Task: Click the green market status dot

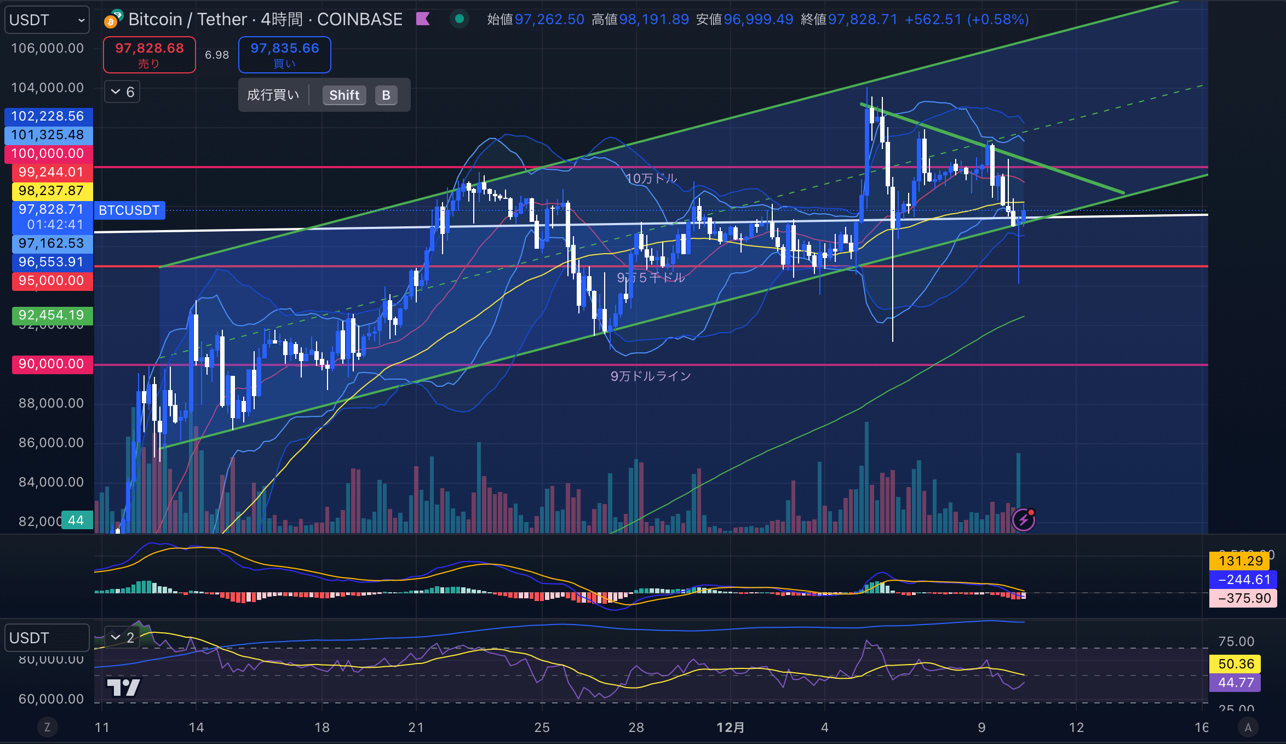Action: [x=460, y=19]
